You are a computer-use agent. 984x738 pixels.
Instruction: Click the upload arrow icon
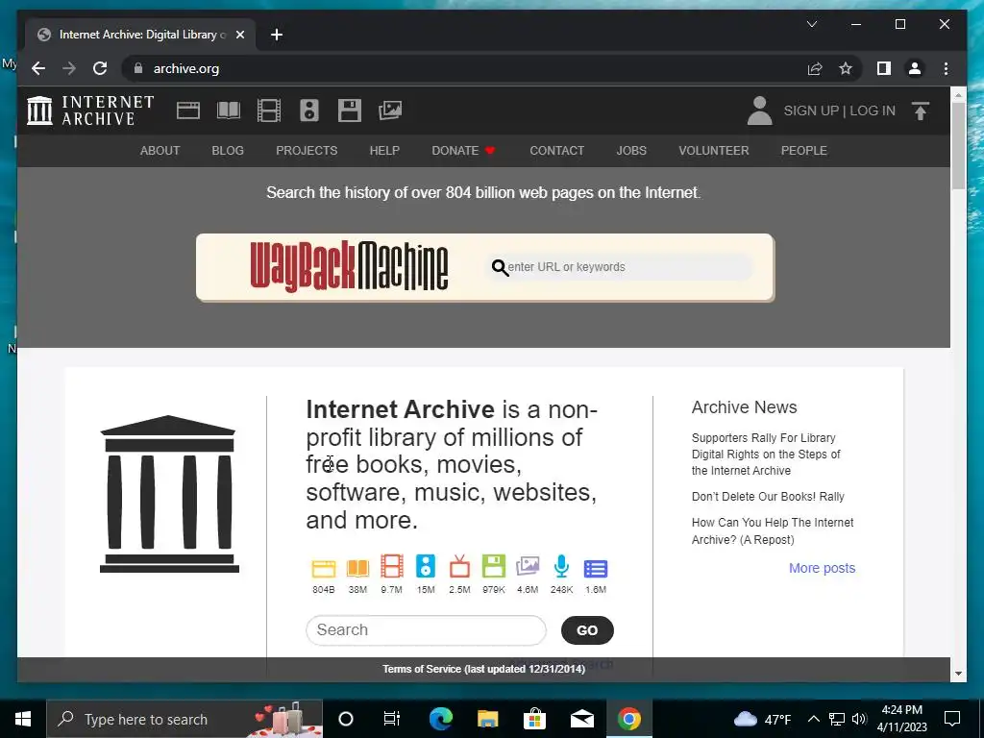pos(920,111)
